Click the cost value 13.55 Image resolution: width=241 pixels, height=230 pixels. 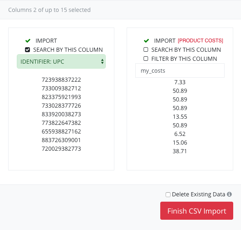pos(180,117)
